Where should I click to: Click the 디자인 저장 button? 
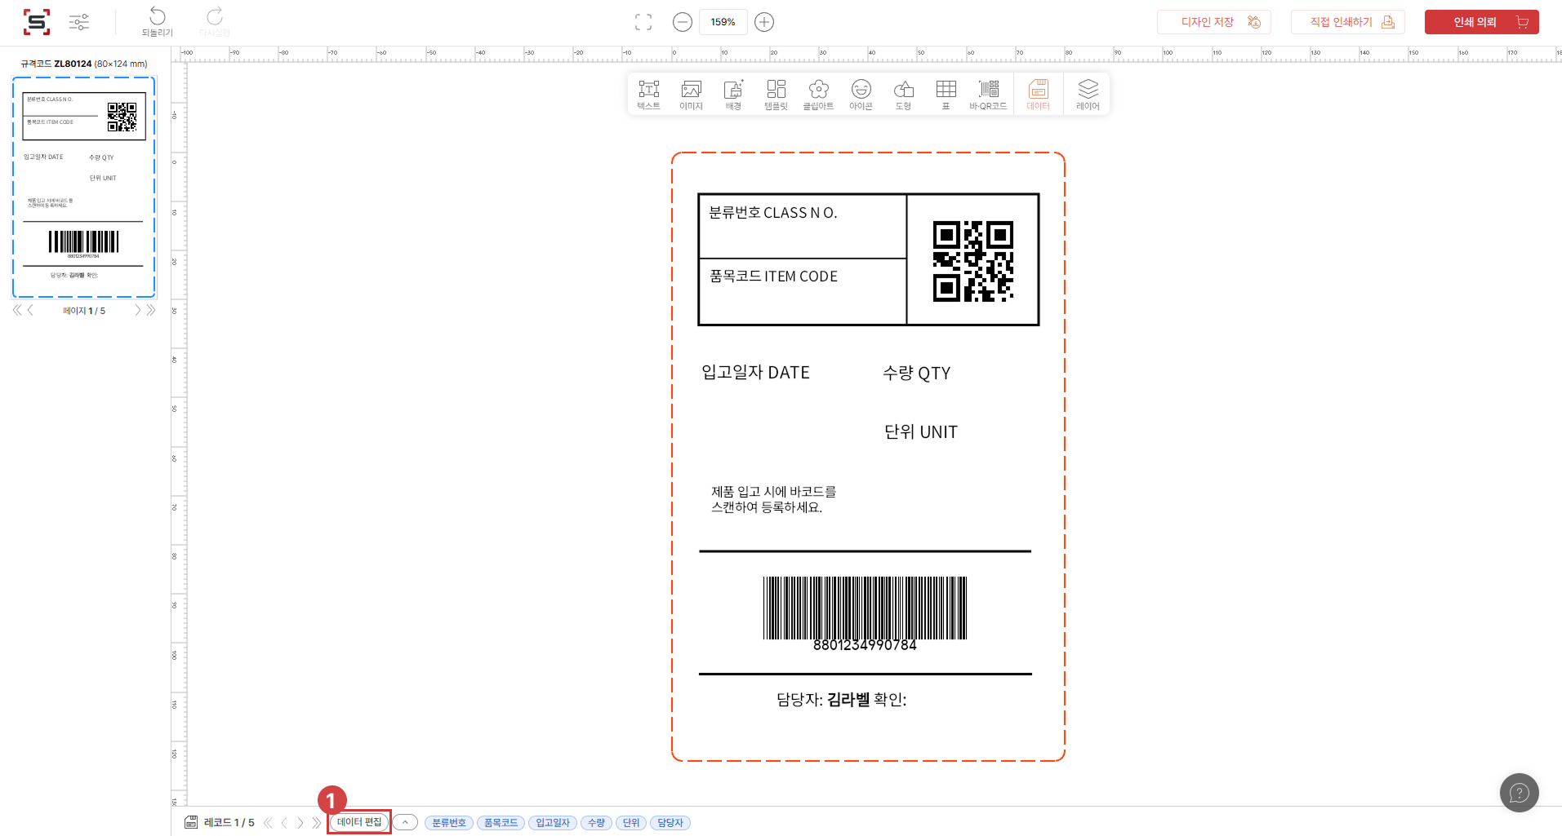click(x=1213, y=22)
